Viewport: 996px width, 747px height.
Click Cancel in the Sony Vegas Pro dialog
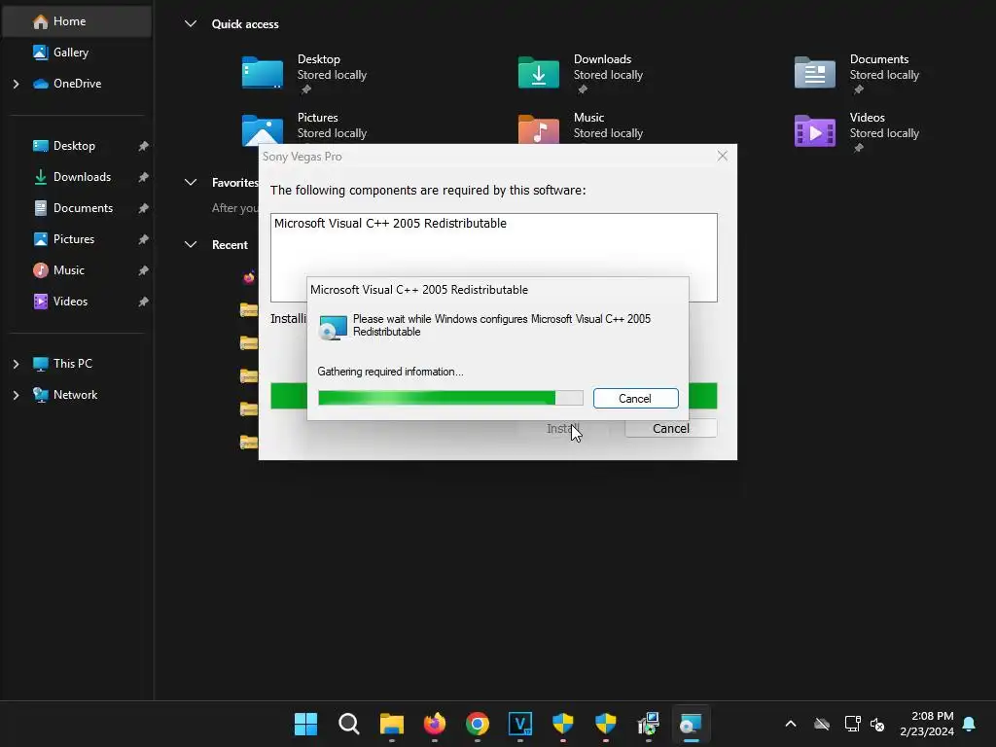671,429
